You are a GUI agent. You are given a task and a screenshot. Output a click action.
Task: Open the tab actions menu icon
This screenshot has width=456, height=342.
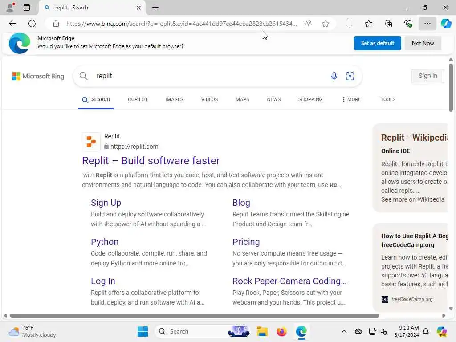[x=26, y=8]
